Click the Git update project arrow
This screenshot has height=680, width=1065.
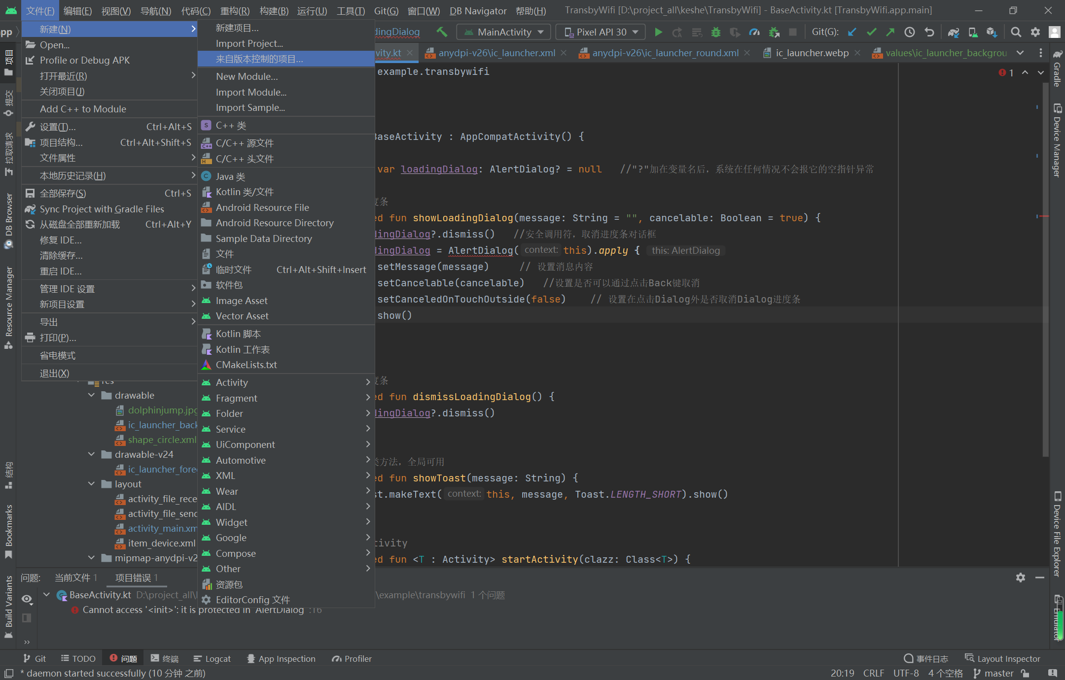[852, 32]
